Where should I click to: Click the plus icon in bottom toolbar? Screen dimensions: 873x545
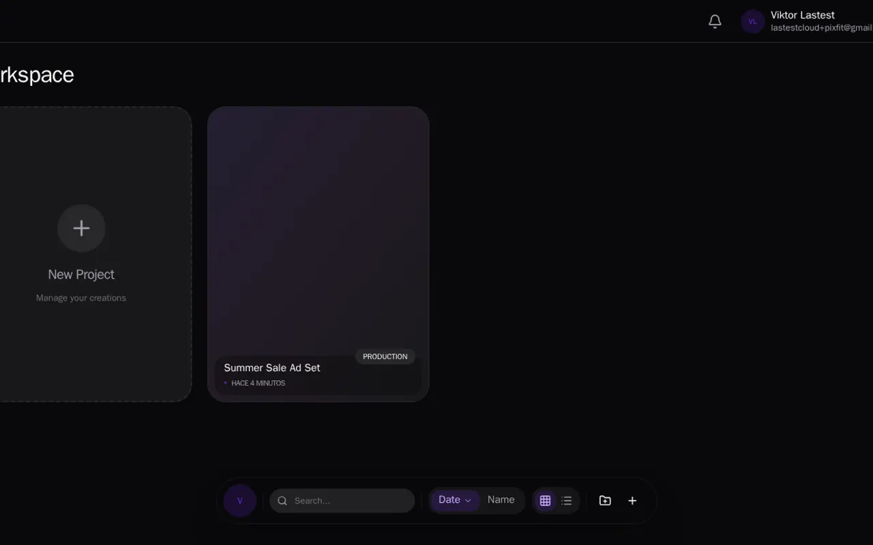pos(632,501)
